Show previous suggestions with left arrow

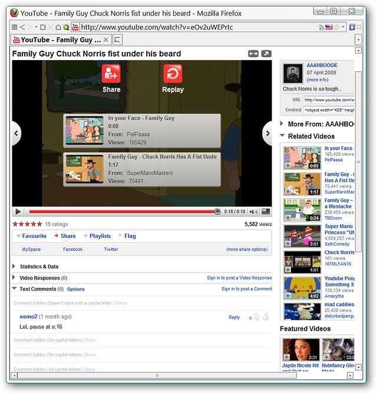[x=16, y=133]
